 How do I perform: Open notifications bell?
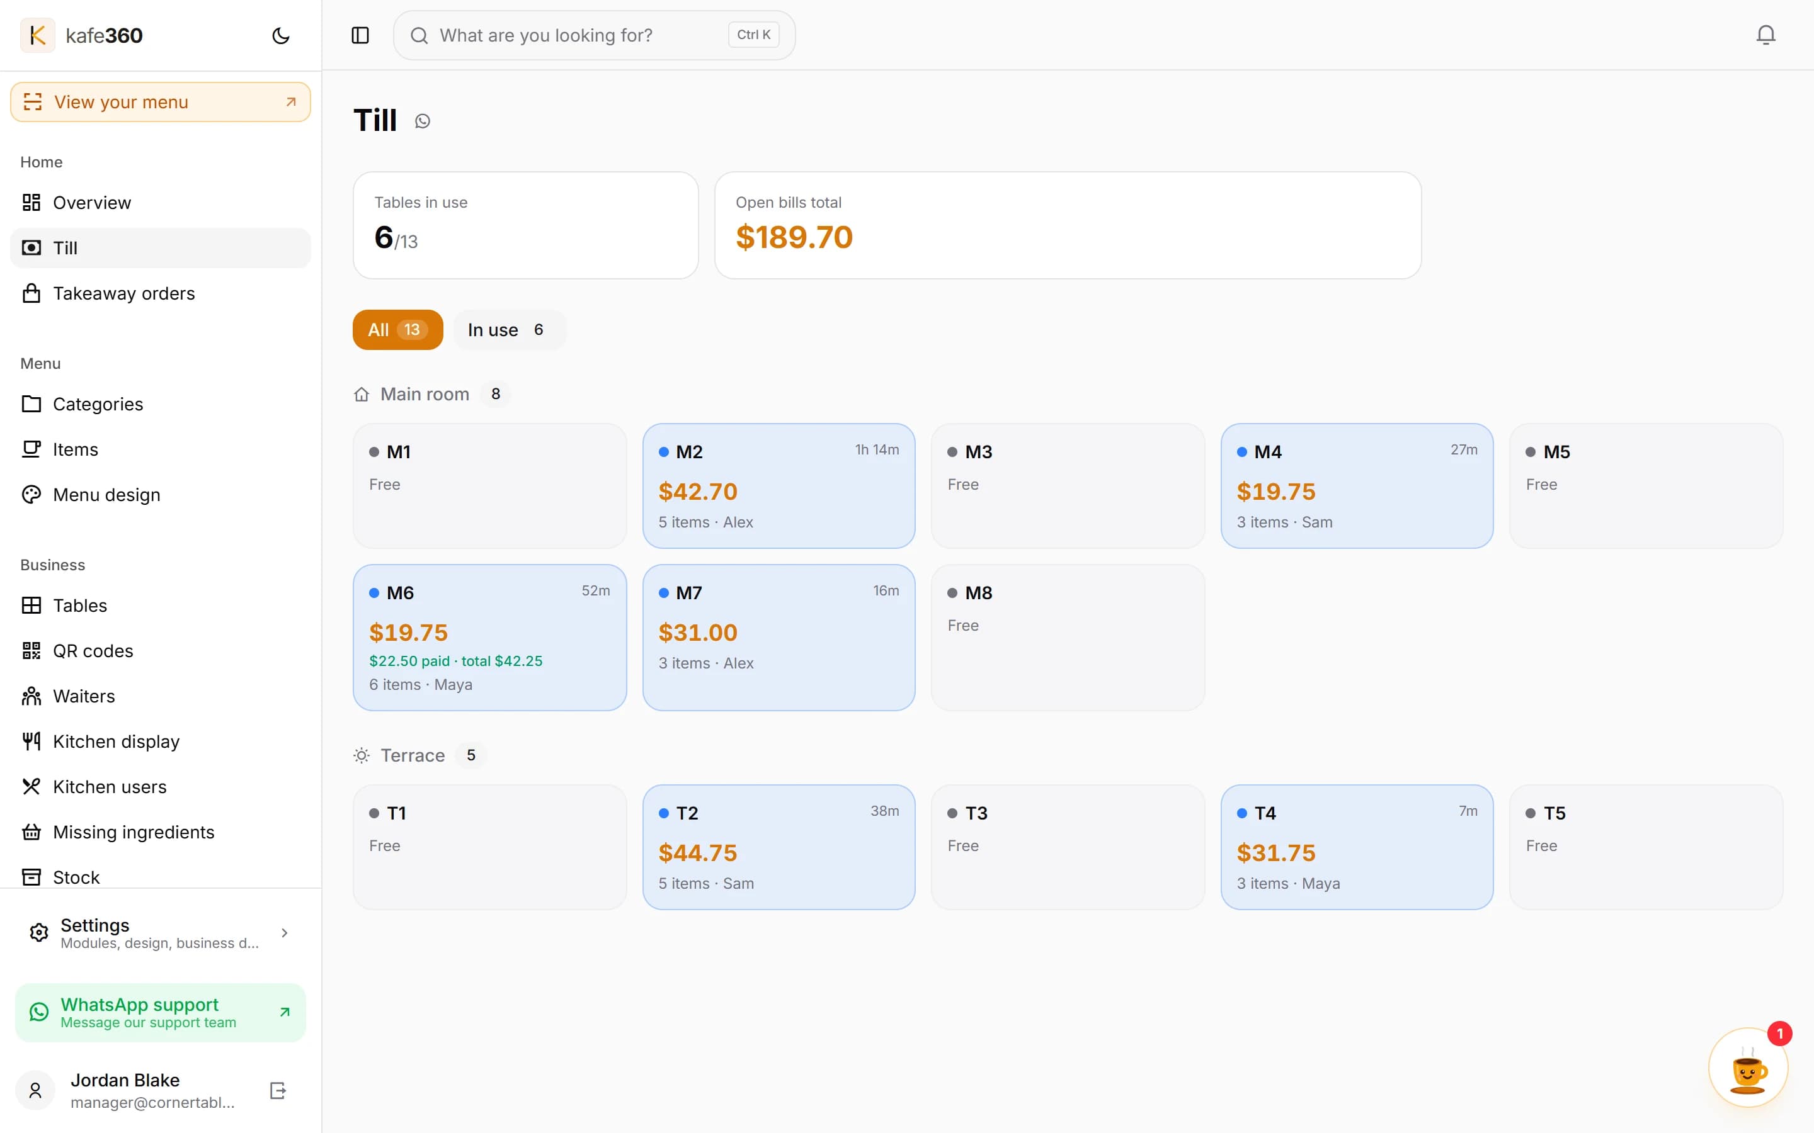coord(1766,35)
